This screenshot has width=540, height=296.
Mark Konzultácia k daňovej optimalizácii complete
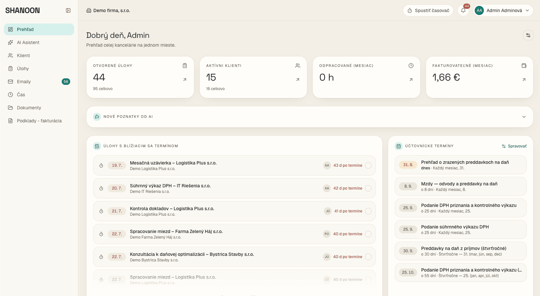[368, 257]
